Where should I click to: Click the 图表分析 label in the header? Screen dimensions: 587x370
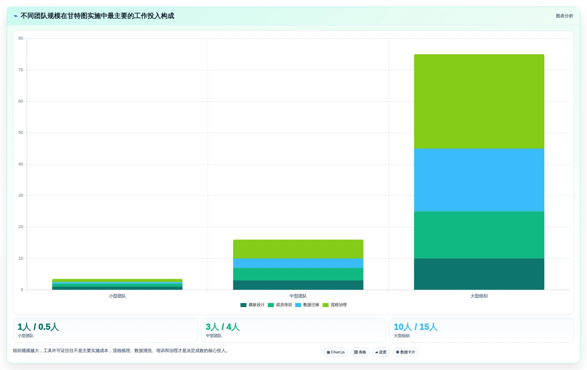564,16
